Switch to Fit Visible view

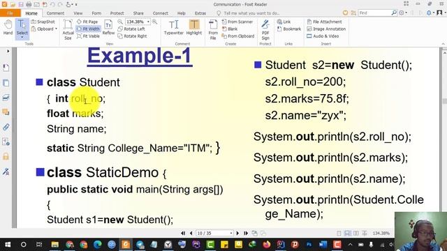[x=89, y=36]
